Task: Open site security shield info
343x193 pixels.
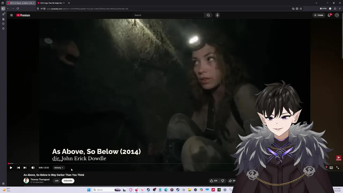Action: pyautogui.click(x=38, y=9)
